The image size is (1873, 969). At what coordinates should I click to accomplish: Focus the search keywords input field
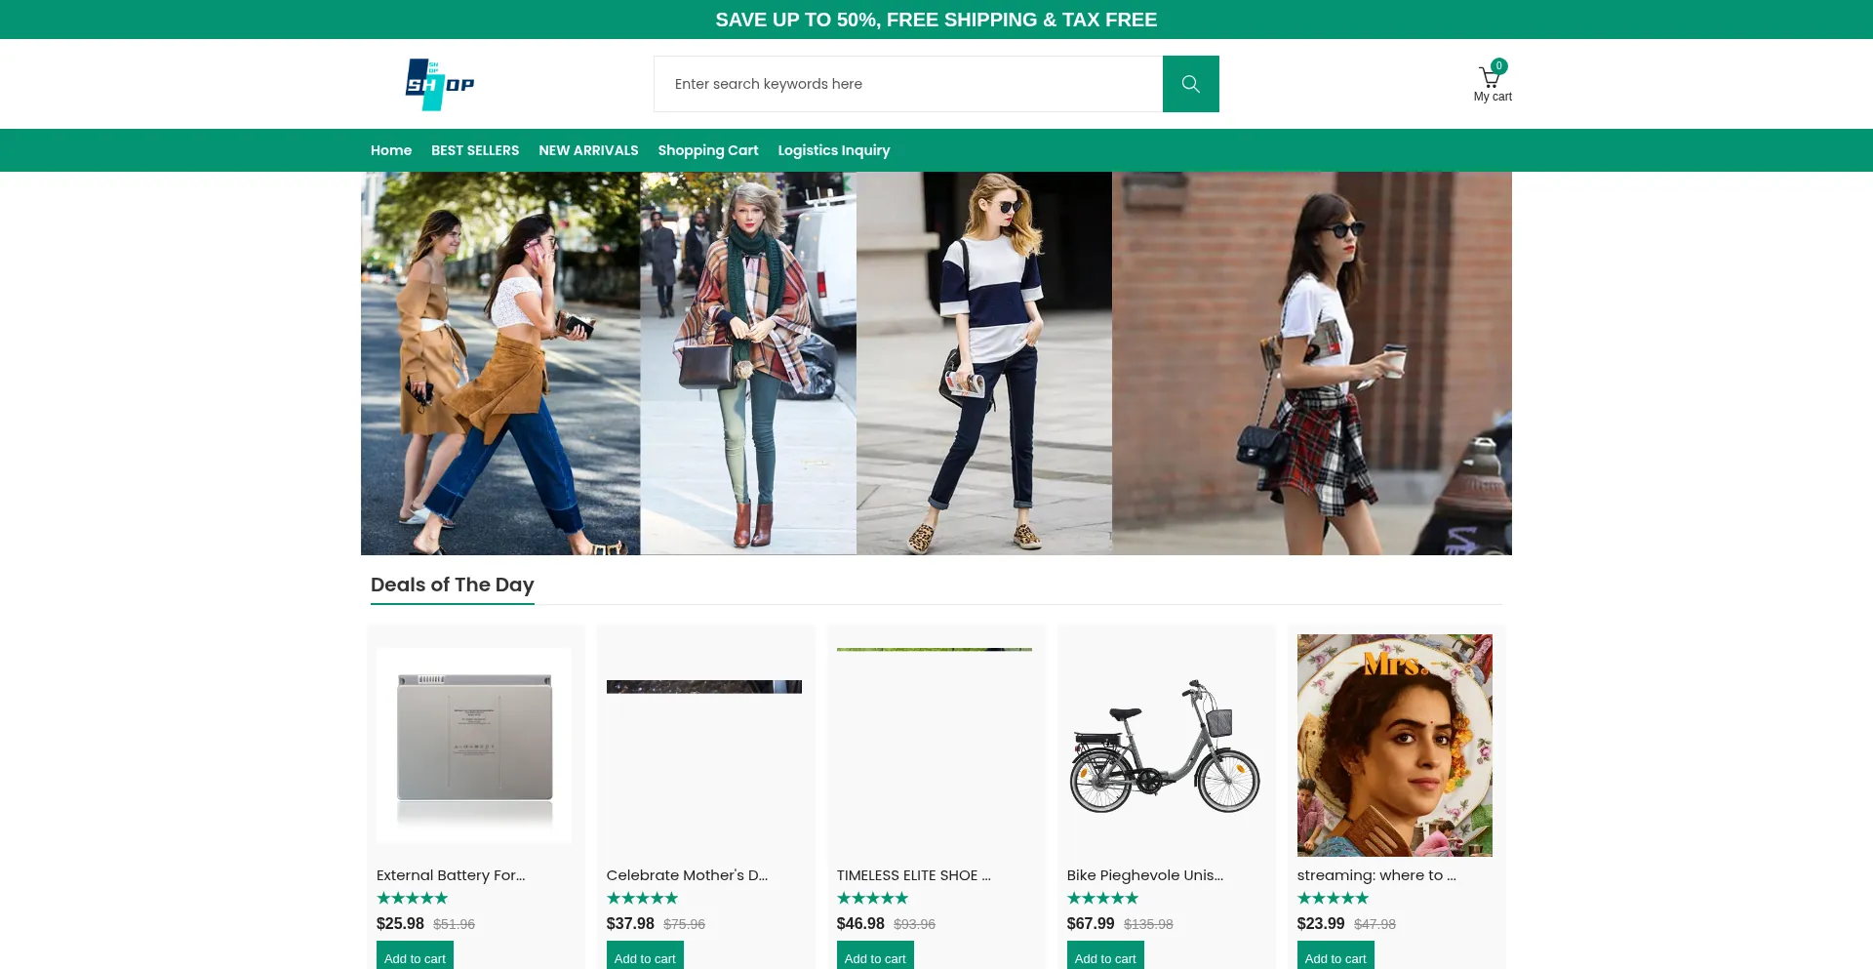tap(907, 84)
